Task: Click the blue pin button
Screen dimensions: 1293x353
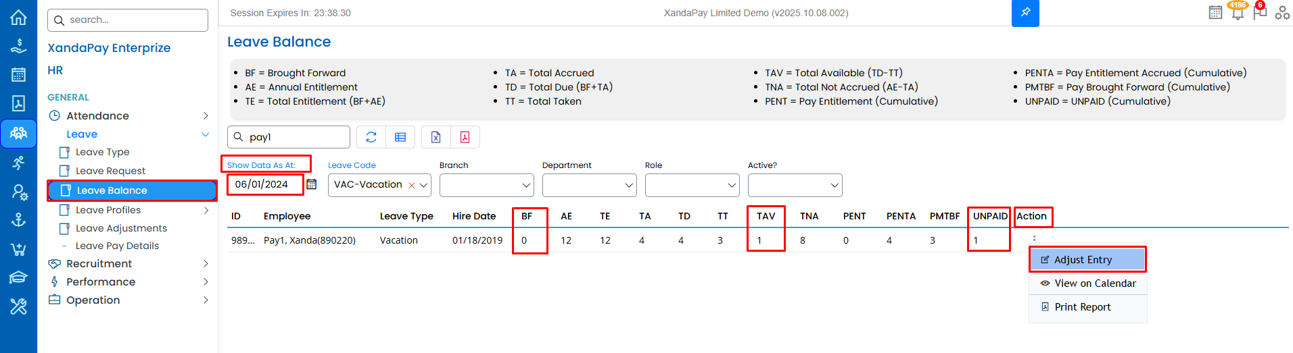Action: click(x=1025, y=13)
